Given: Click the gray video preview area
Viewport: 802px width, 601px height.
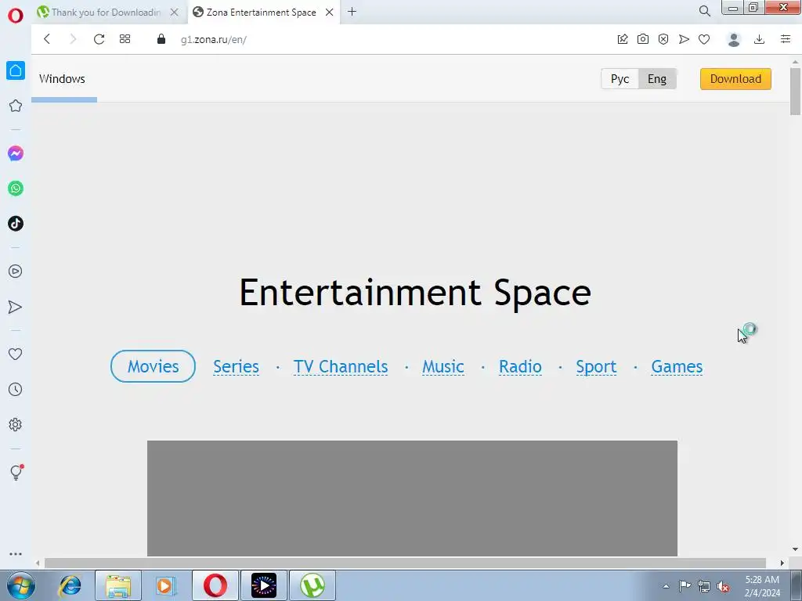Looking at the screenshot, I should click(x=412, y=498).
